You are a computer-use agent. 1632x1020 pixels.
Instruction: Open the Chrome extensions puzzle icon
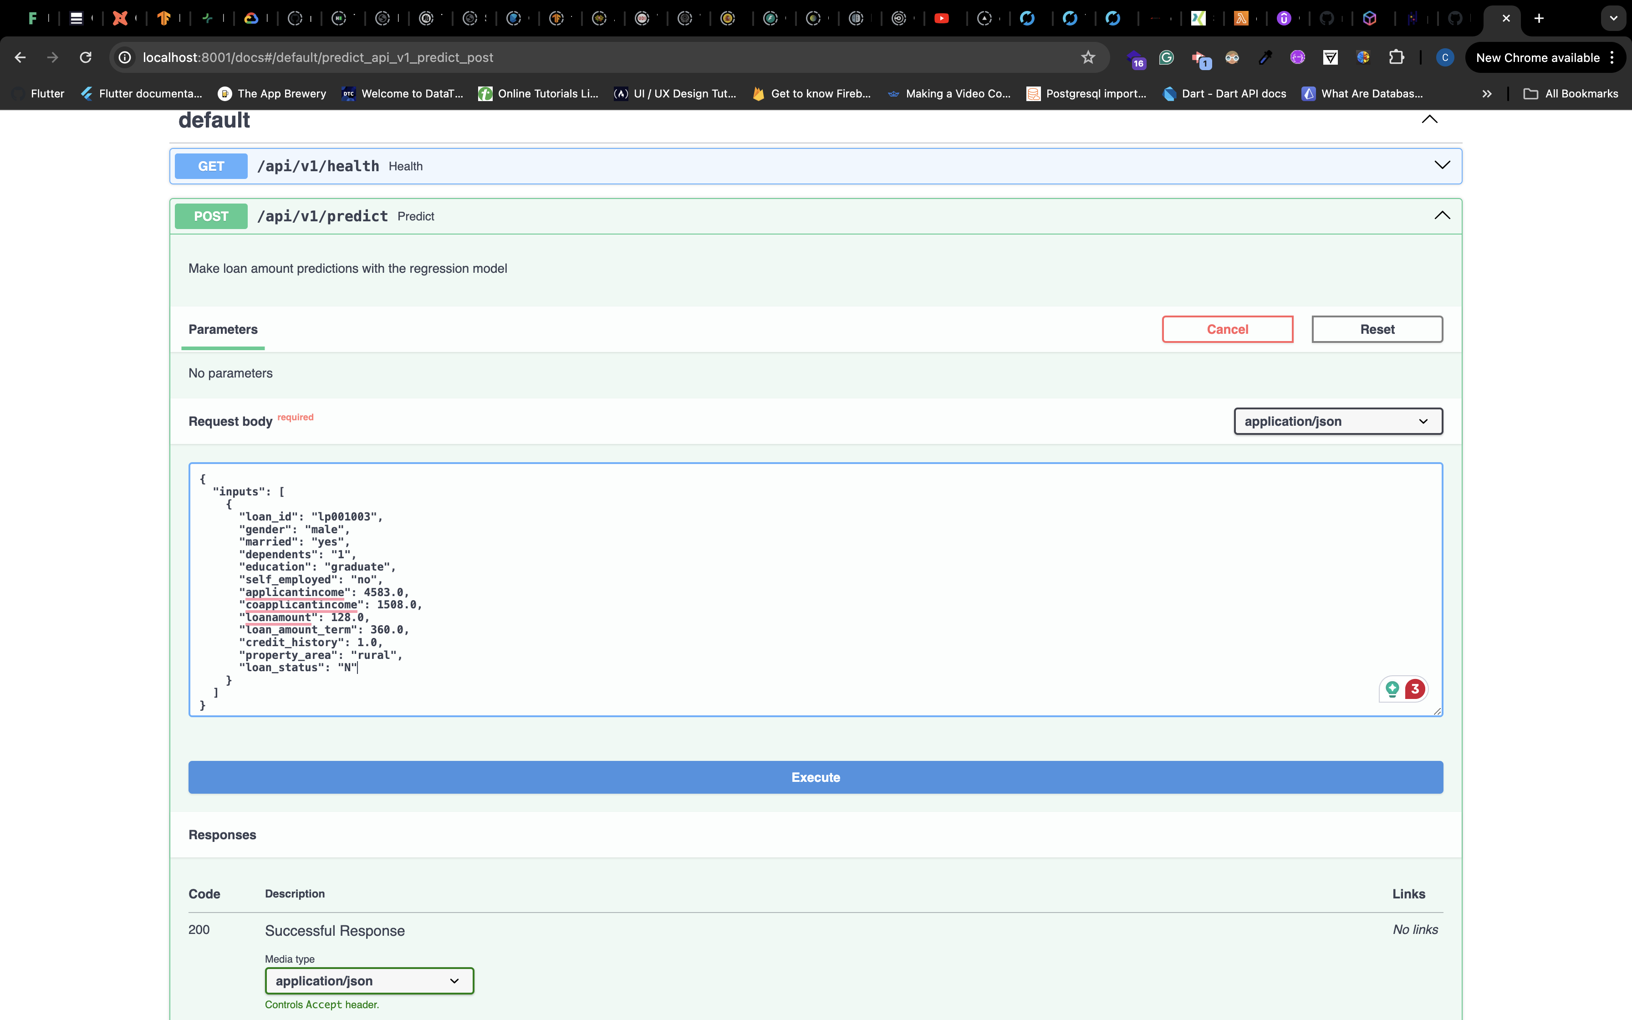pos(1396,57)
